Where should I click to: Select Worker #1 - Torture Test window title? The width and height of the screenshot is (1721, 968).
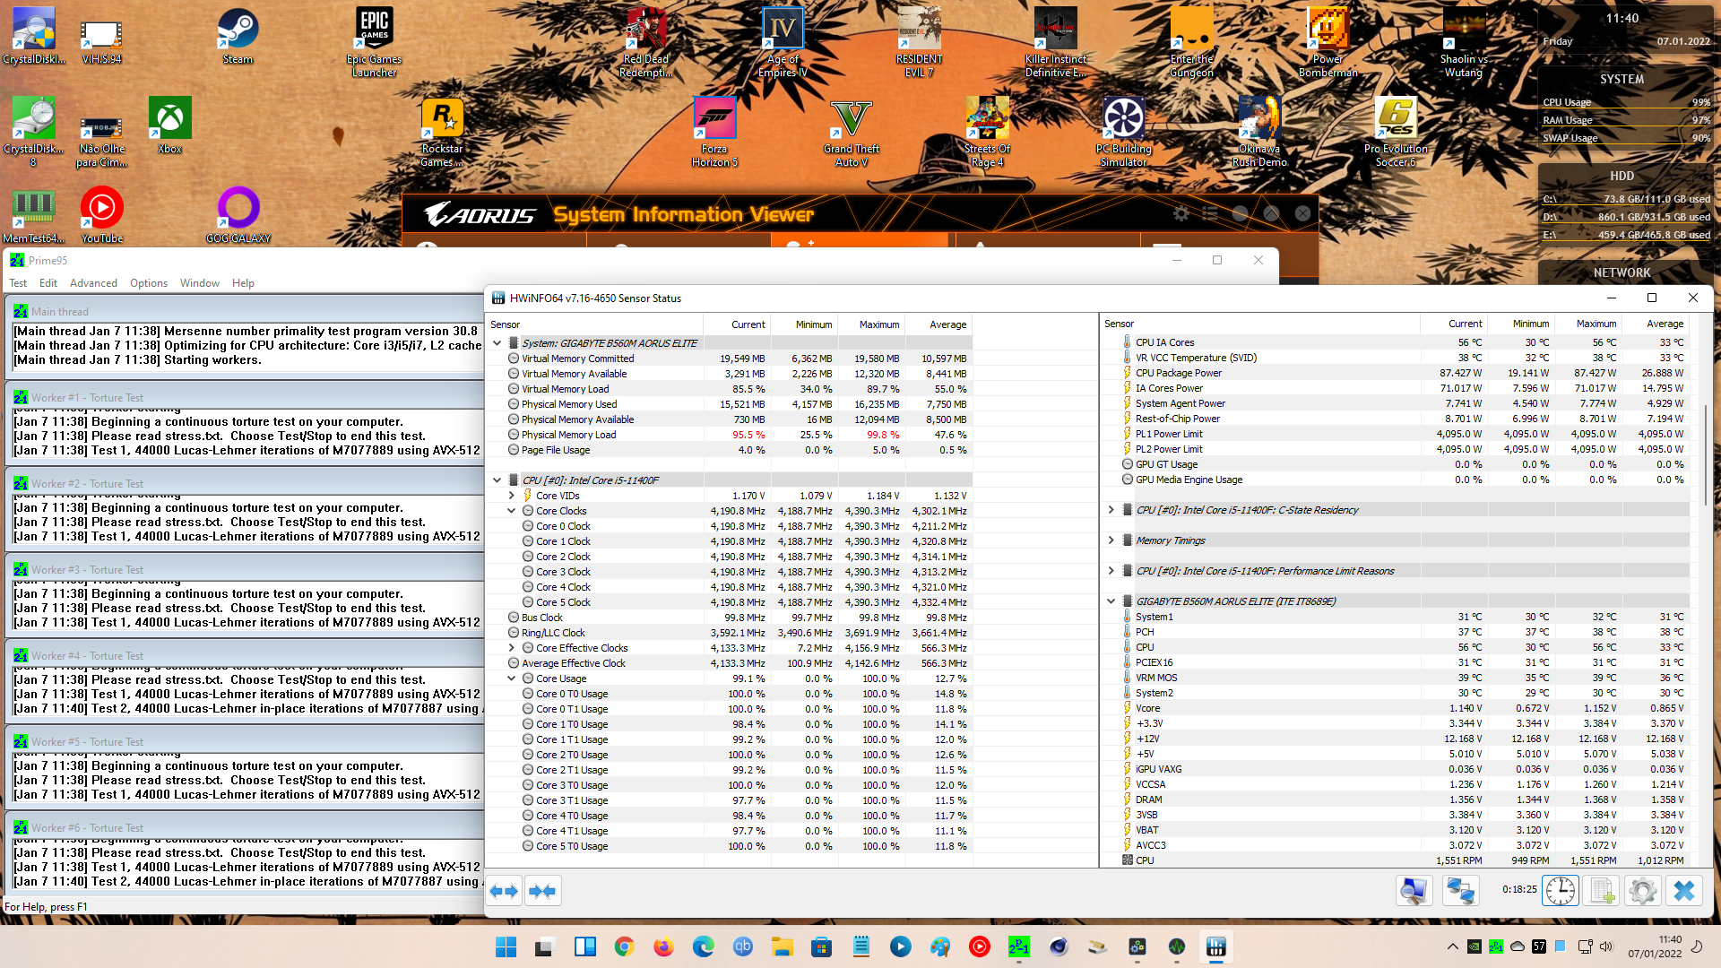point(87,398)
